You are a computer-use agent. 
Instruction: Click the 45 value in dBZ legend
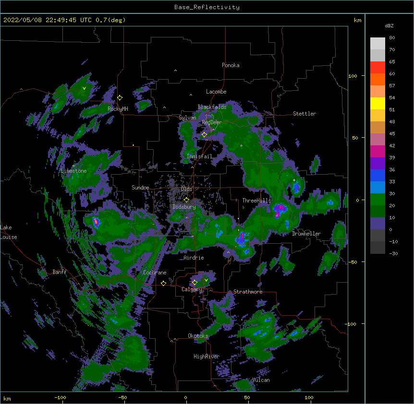(392, 134)
